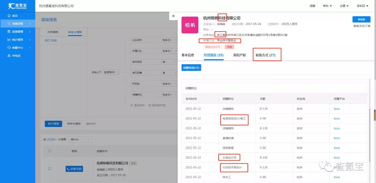Open 有无招聘 value dropdown
The image size is (376, 183).
[x=169, y=73]
